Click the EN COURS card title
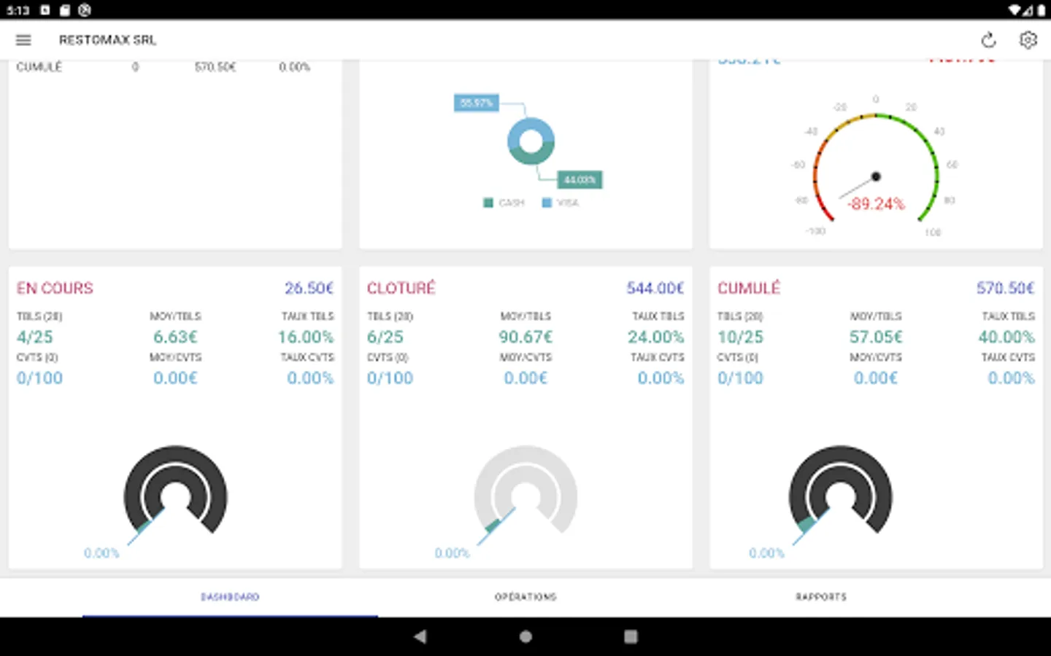Image resolution: width=1051 pixels, height=656 pixels. pos(55,289)
